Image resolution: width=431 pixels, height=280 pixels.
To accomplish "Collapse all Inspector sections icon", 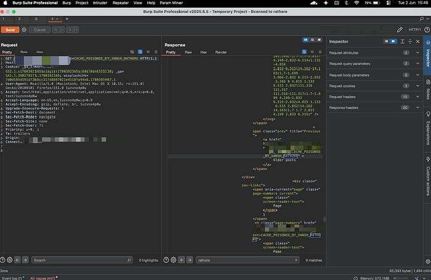I will pyautogui.click(x=410, y=41).
